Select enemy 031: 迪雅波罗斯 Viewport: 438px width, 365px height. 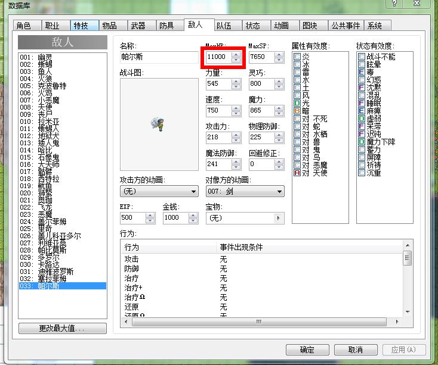point(63,272)
